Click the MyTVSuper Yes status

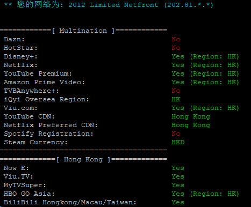[x=178, y=185]
